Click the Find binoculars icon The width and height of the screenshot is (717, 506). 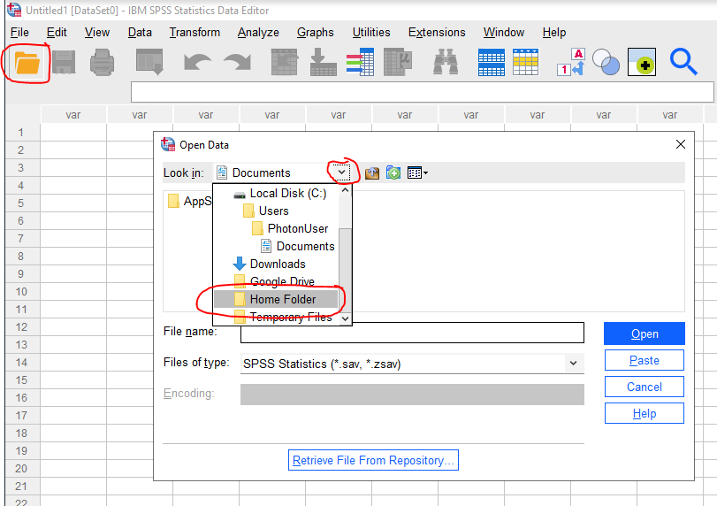point(446,63)
